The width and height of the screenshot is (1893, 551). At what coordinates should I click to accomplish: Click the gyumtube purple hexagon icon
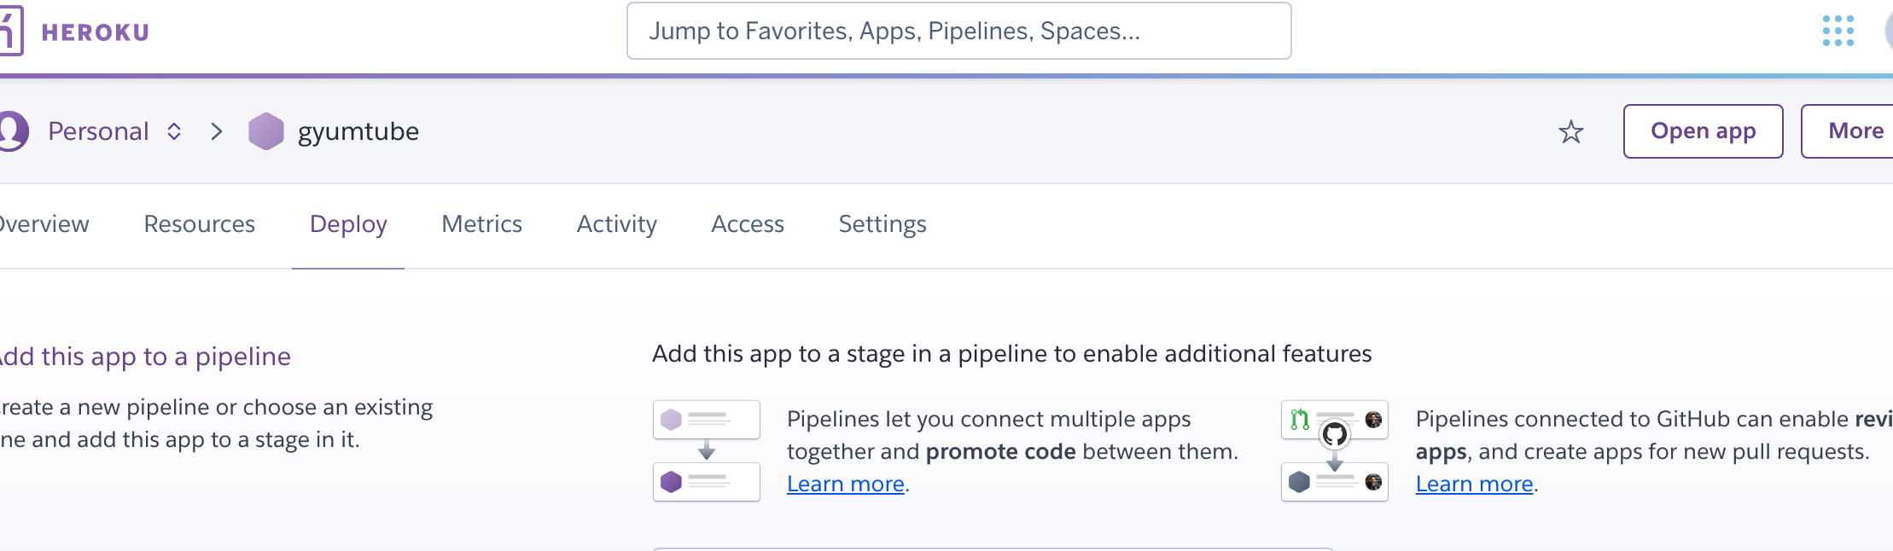coord(266,131)
